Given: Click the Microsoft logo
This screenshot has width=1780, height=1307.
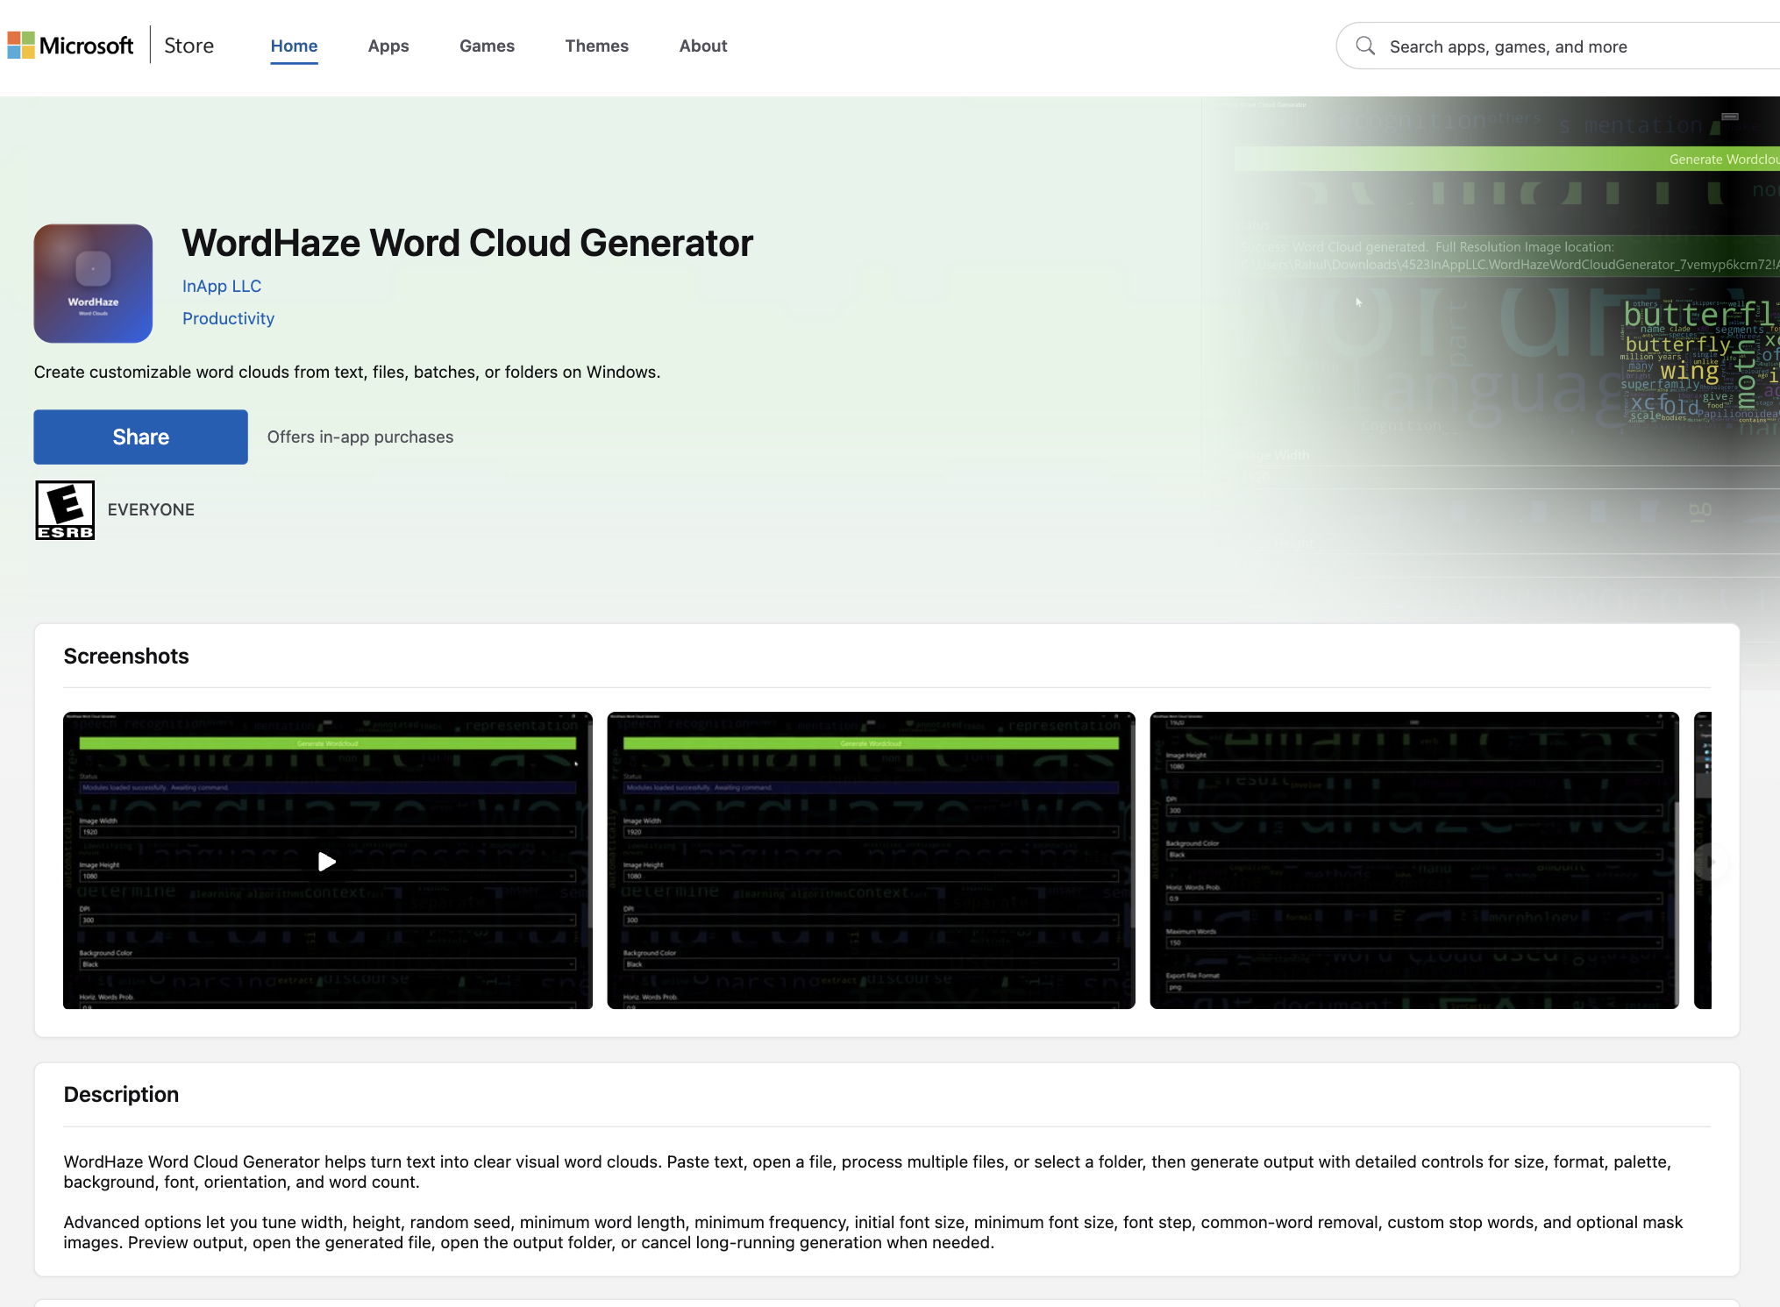Looking at the screenshot, I should coord(70,46).
